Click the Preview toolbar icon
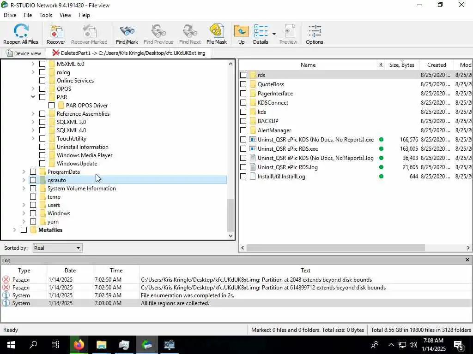473x354 pixels. click(x=288, y=31)
